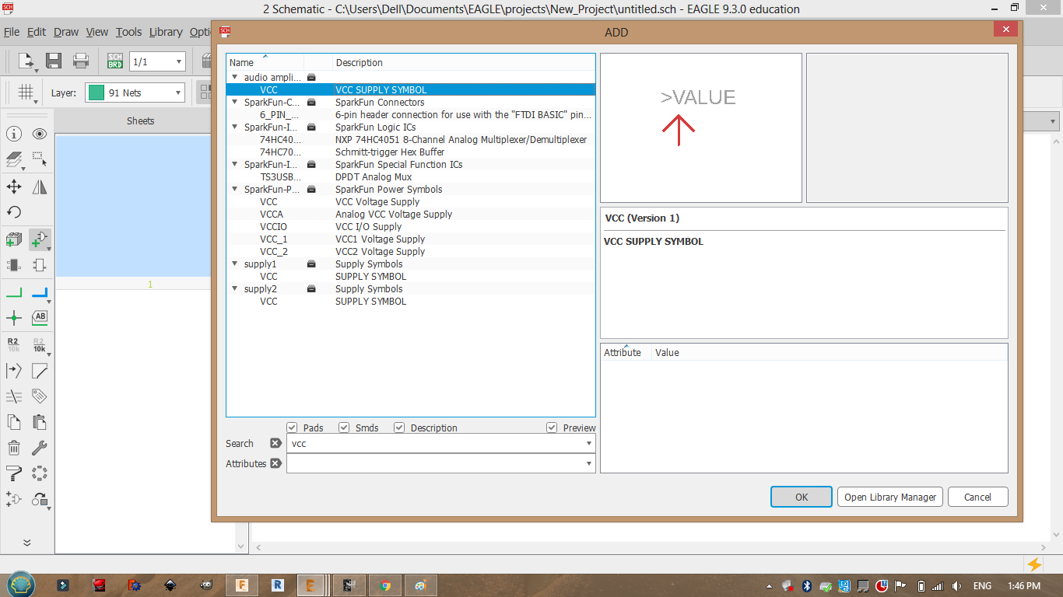Toggle the Description checkbox
The height and width of the screenshot is (597, 1063).
point(399,428)
